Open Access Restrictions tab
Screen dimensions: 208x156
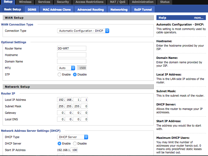click(89, 2)
